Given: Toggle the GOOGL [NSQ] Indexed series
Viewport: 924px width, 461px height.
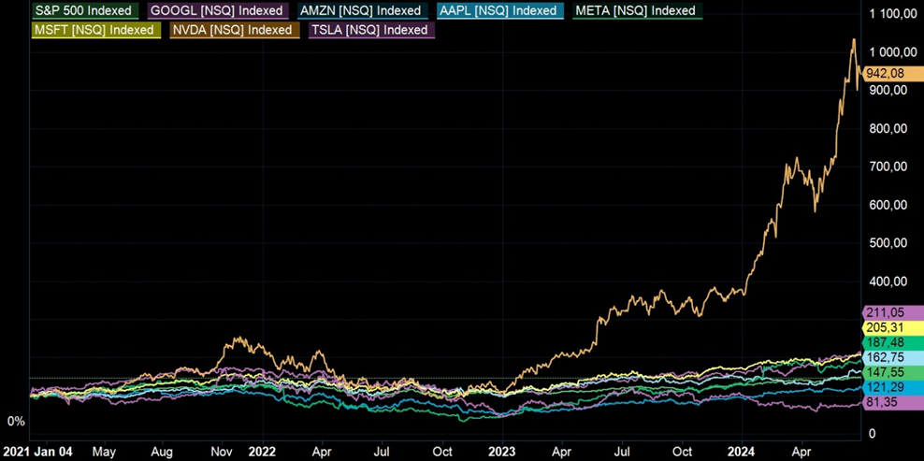Looking at the screenshot, I should pos(216,11).
